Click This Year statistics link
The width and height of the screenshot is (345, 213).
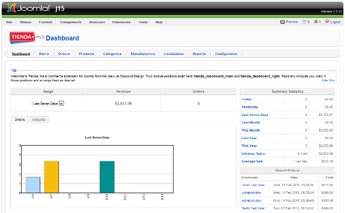pyautogui.click(x=249, y=146)
